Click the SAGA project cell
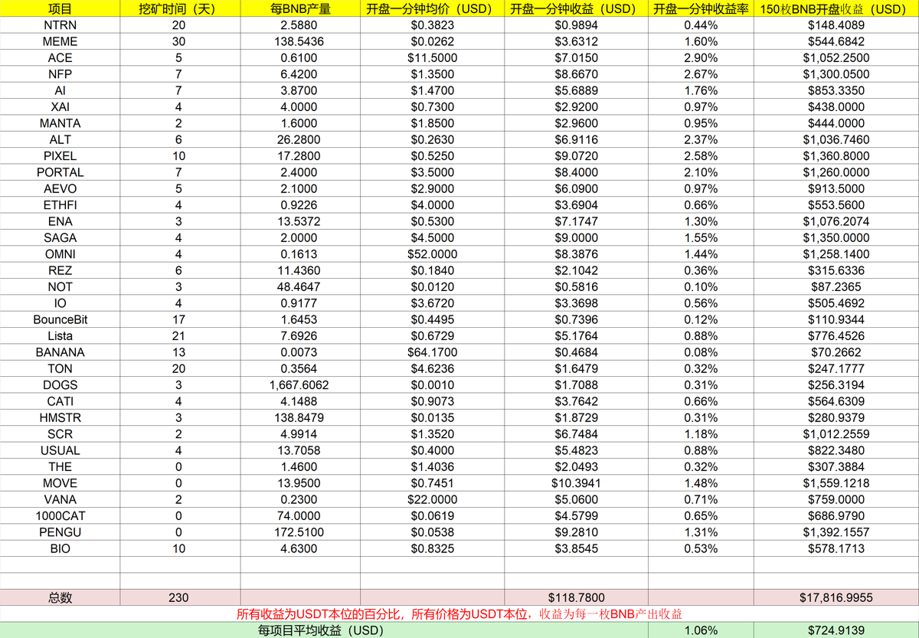Image resolution: width=919 pixels, height=638 pixels. tap(60, 237)
